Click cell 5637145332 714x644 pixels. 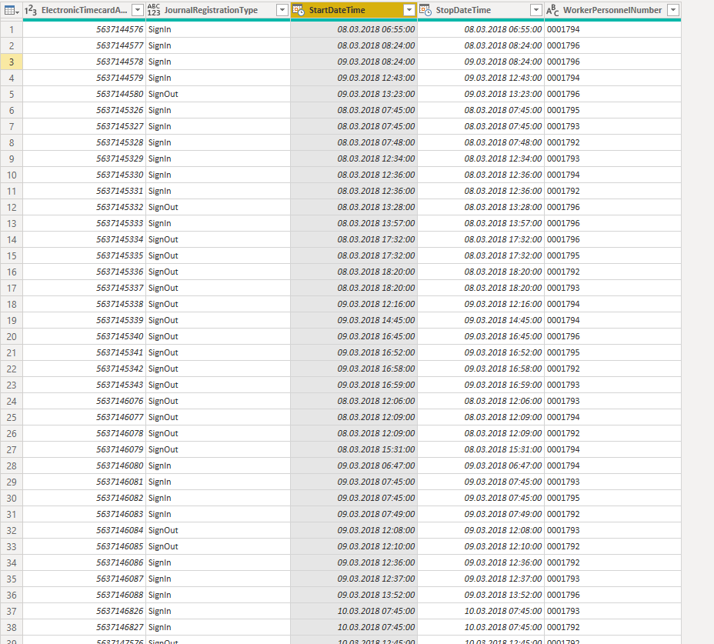(x=84, y=207)
